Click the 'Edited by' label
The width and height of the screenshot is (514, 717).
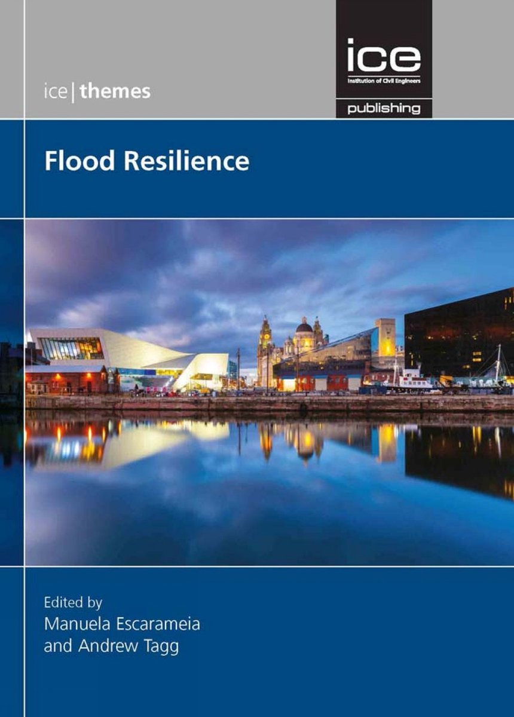[x=73, y=601]
